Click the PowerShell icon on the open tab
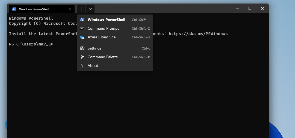 pyautogui.click(x=14, y=9)
